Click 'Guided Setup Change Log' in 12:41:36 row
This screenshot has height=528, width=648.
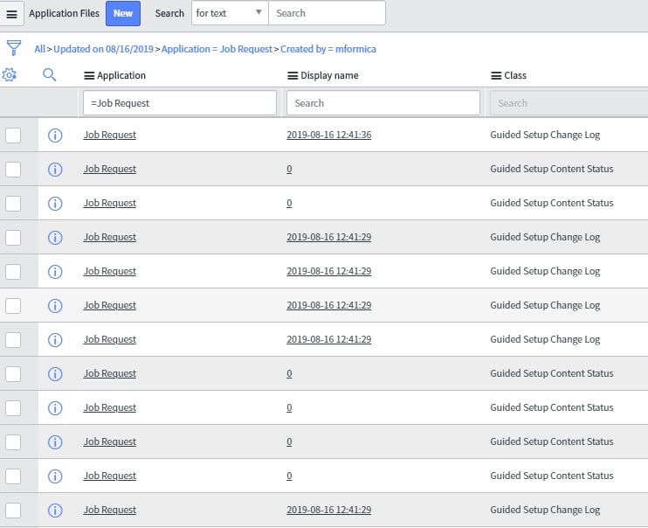[x=545, y=135]
